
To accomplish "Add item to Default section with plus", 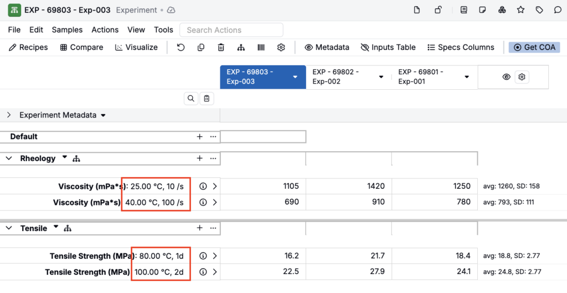I will [199, 137].
